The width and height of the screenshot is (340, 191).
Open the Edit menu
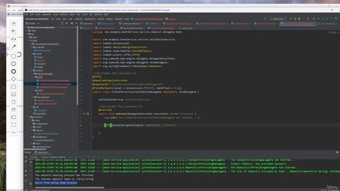click(32, 14)
